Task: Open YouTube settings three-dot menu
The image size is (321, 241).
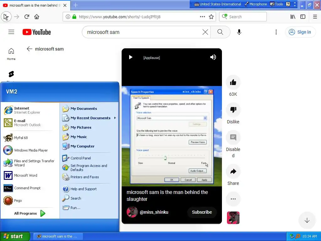Action: pyautogui.click(x=276, y=32)
